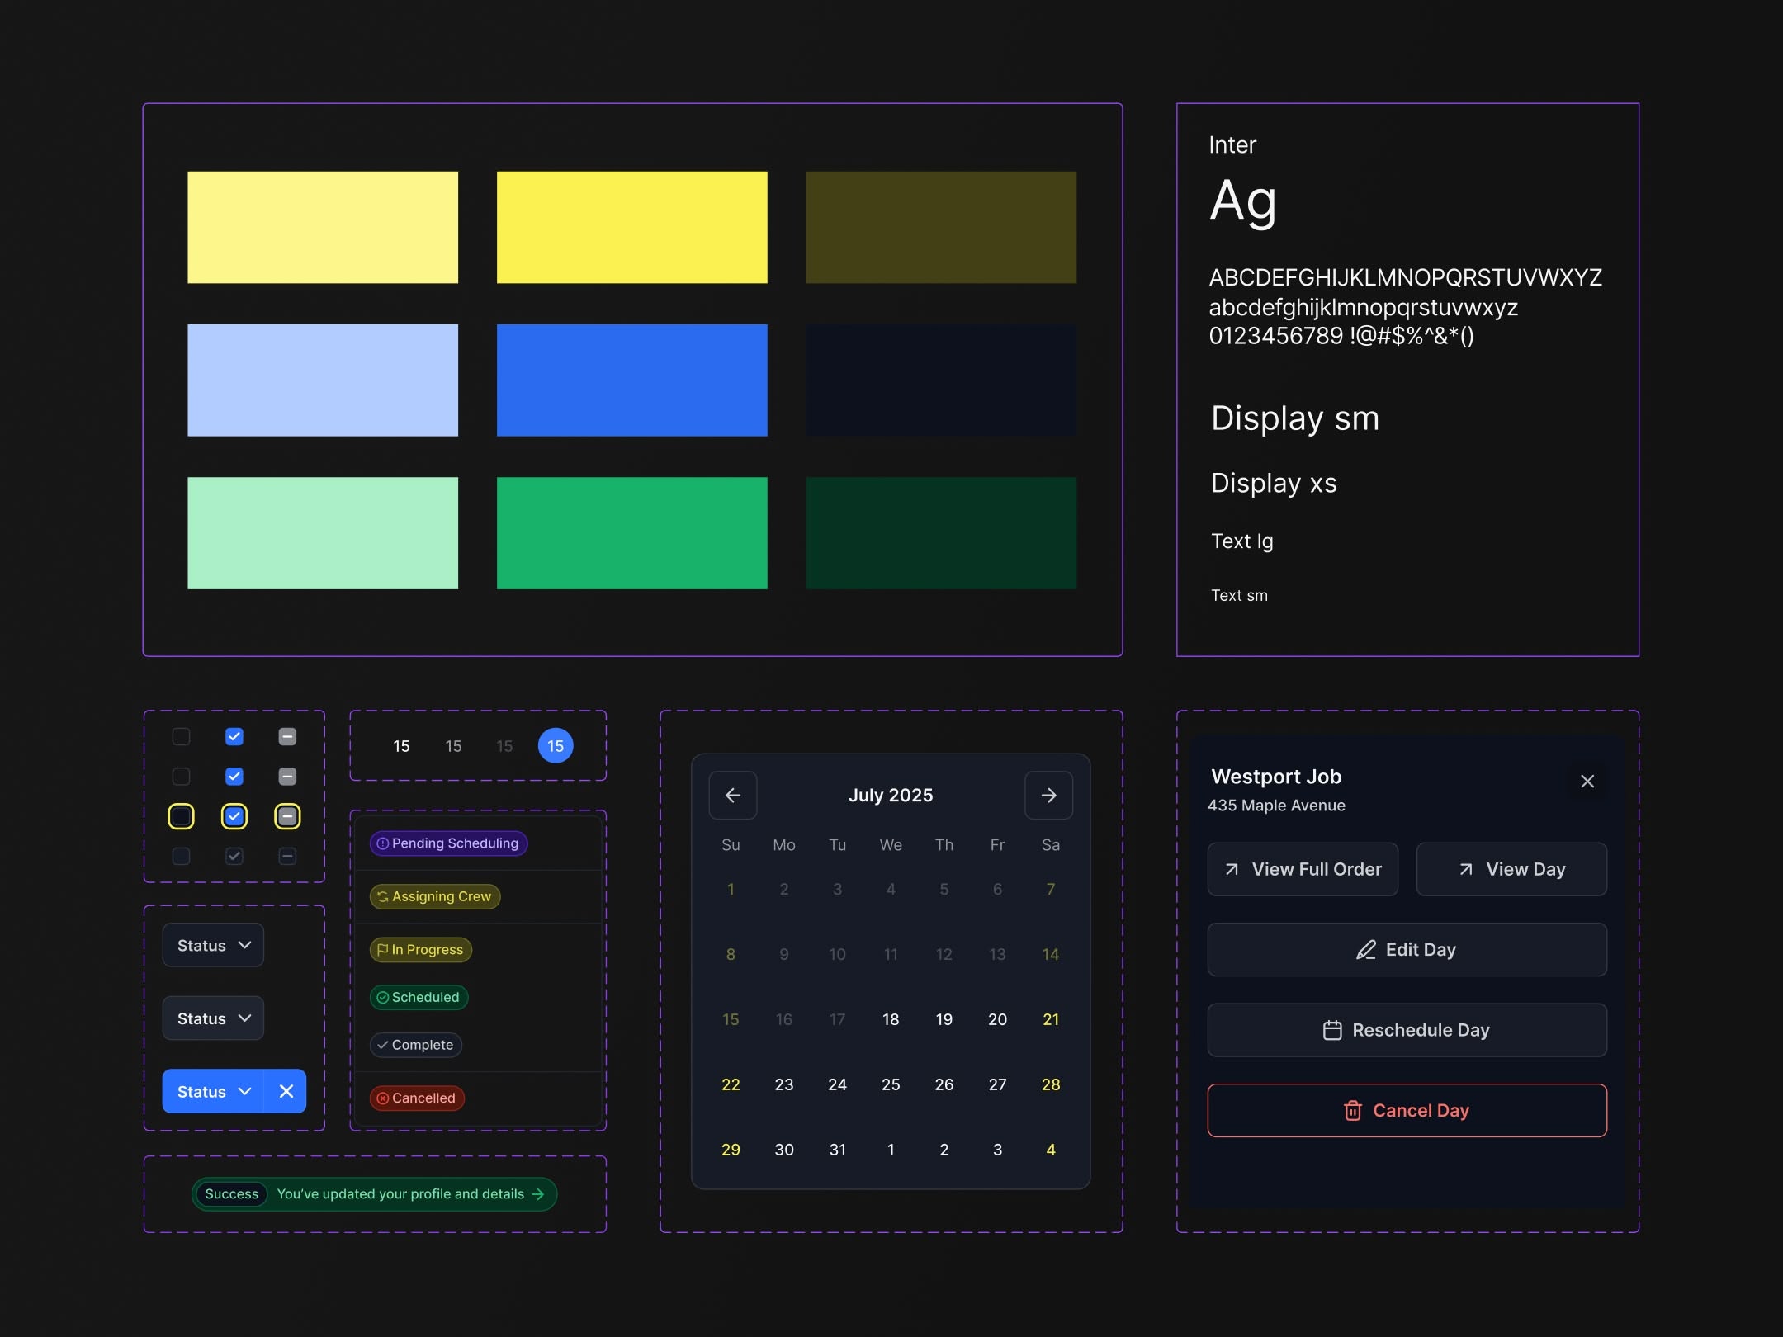This screenshot has height=1337, width=1783.
Task: Click the trash icon on Cancel Day
Action: click(1352, 1110)
